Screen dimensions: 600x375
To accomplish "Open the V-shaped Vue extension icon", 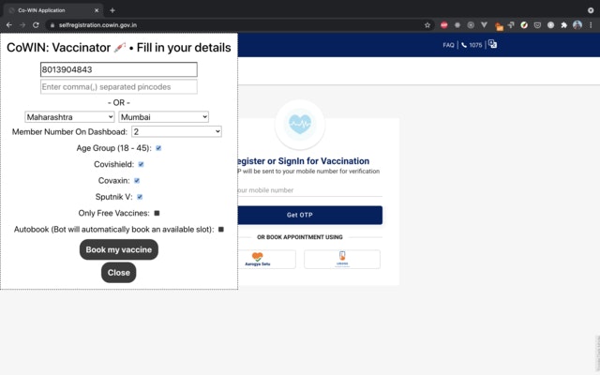I will (x=484, y=25).
